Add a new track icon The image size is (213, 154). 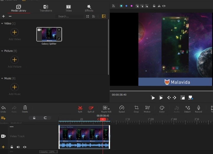pyautogui.click(x=3, y=118)
